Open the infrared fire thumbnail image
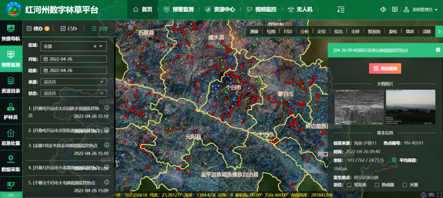443x198 pixels. tap(359, 107)
